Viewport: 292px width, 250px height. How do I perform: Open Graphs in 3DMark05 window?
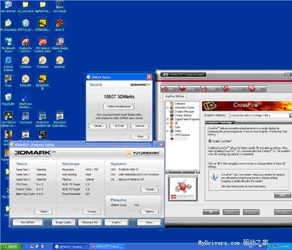[x=116, y=222]
